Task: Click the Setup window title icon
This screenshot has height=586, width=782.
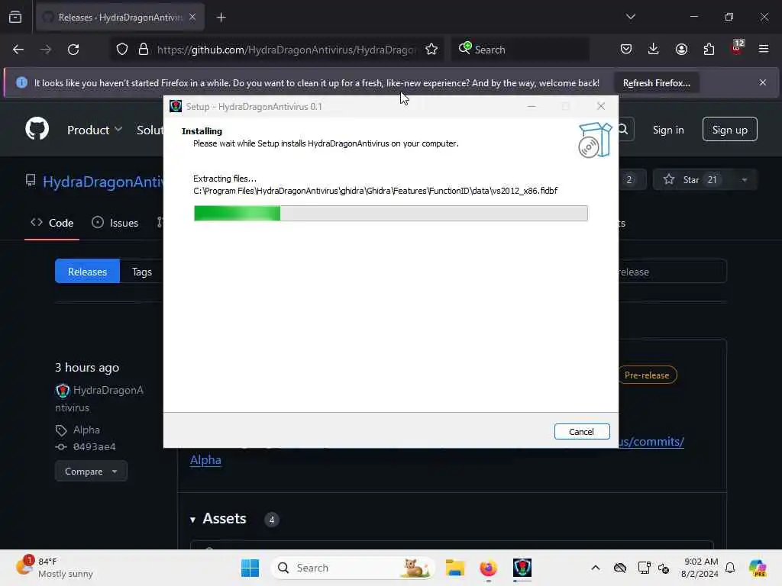Action: click(176, 106)
